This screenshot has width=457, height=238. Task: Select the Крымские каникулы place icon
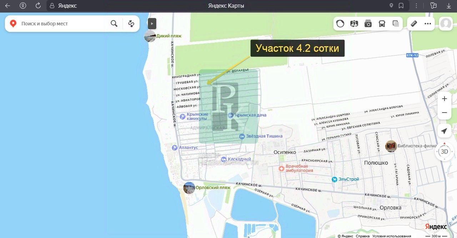point(183,116)
